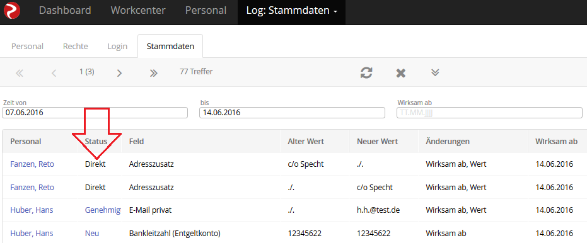Image resolution: width=587 pixels, height=243 pixels.
Task: Click the Zeit von date field
Action: click(x=95, y=113)
